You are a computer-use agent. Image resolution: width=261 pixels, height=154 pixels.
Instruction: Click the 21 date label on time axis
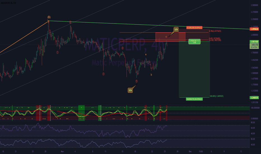tap(16, 151)
